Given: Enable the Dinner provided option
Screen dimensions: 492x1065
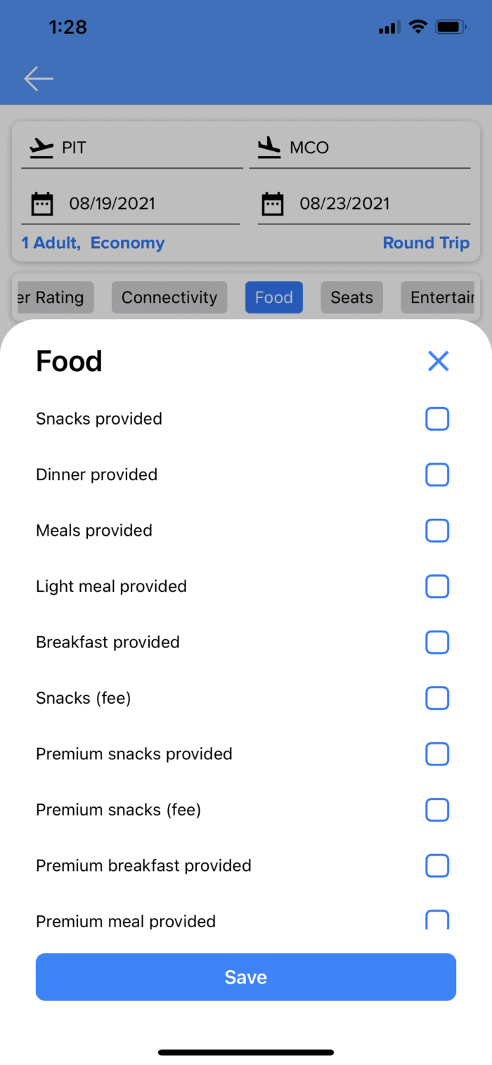Looking at the screenshot, I should 437,475.
